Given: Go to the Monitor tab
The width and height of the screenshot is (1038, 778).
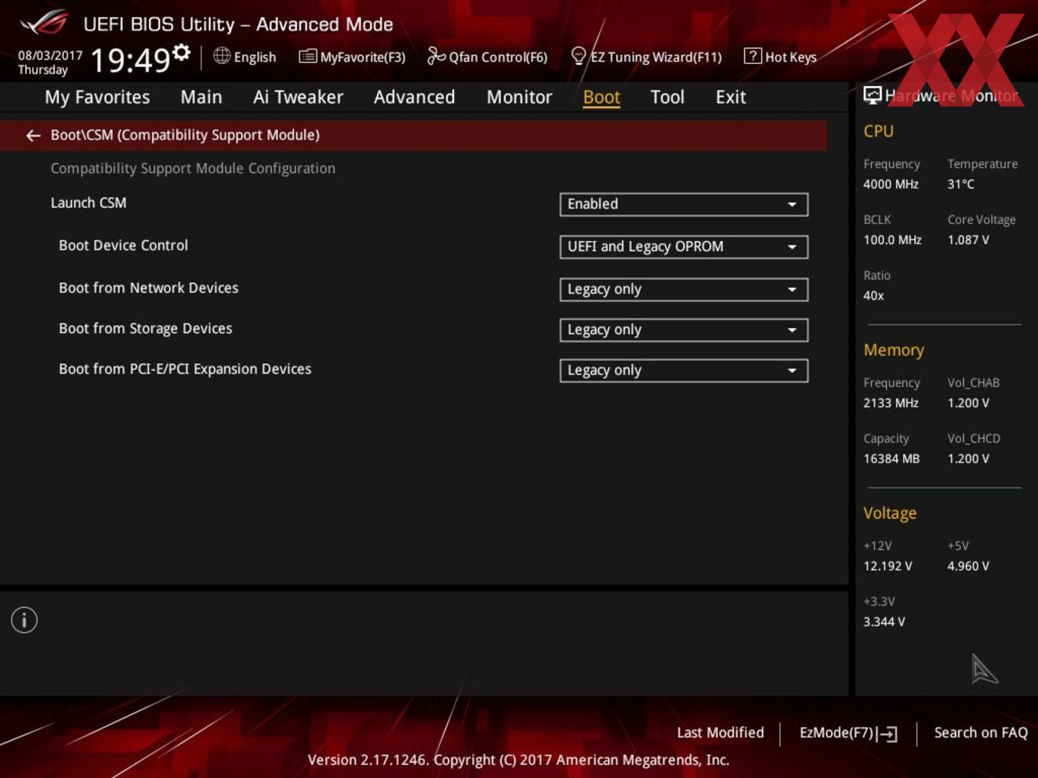Looking at the screenshot, I should (x=519, y=97).
